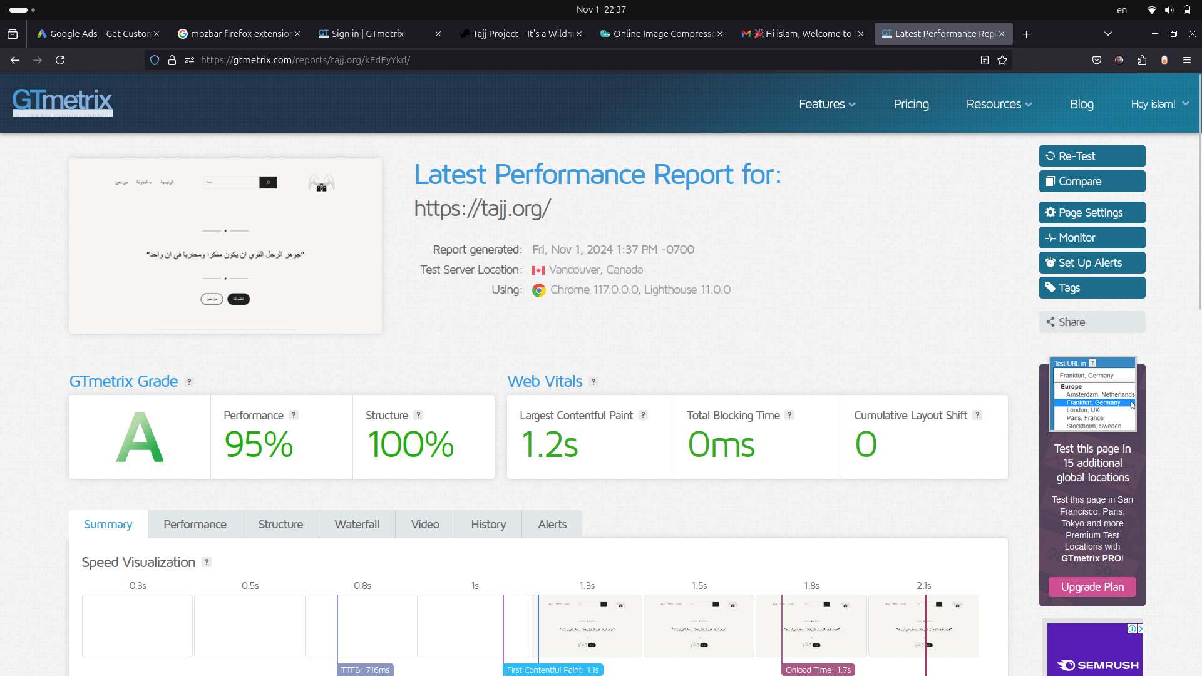Open the Alerts tab
The image size is (1202, 676).
point(552,524)
